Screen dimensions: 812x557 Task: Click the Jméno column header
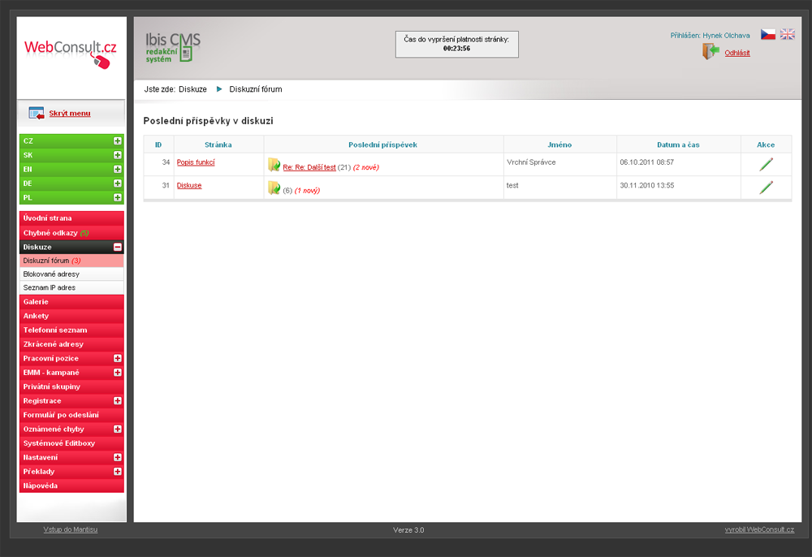point(559,145)
